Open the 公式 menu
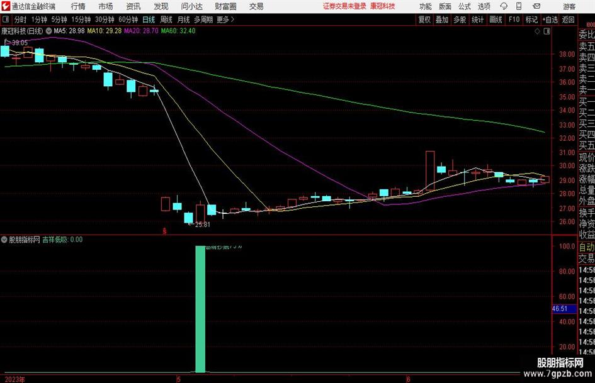595x383 pixels. click(464, 6)
